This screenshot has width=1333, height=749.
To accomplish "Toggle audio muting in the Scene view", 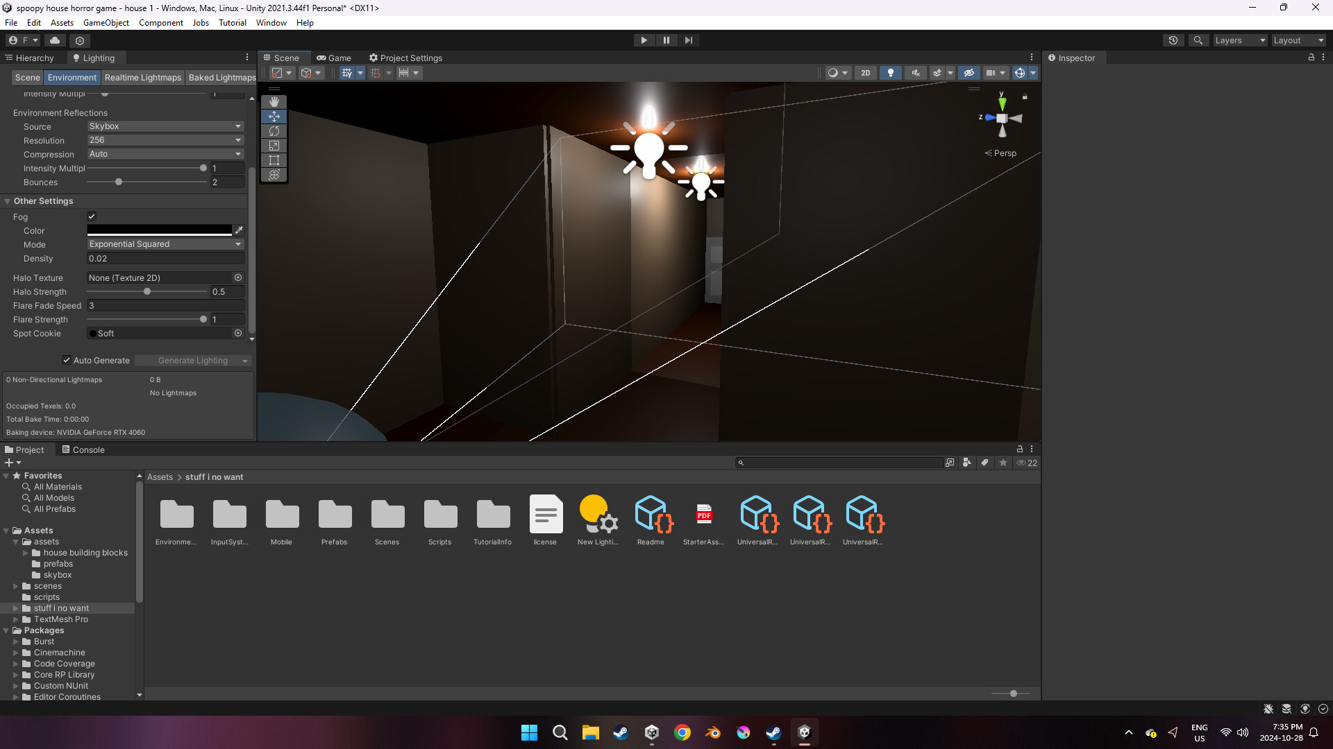I will pyautogui.click(x=916, y=73).
